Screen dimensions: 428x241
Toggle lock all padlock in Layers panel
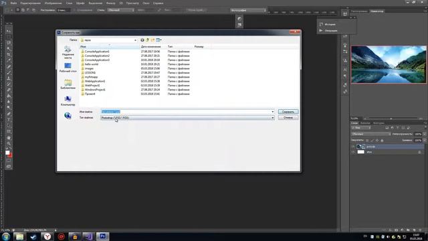[382, 141]
